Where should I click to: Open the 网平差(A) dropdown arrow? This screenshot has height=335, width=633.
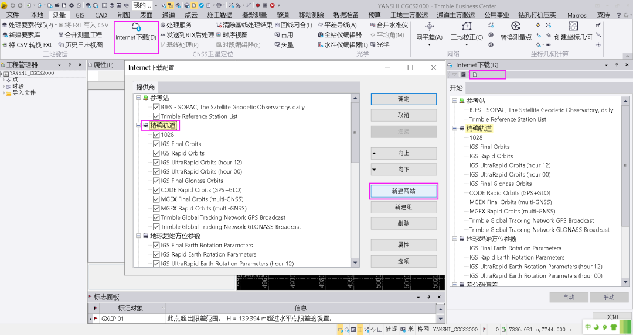click(429, 44)
